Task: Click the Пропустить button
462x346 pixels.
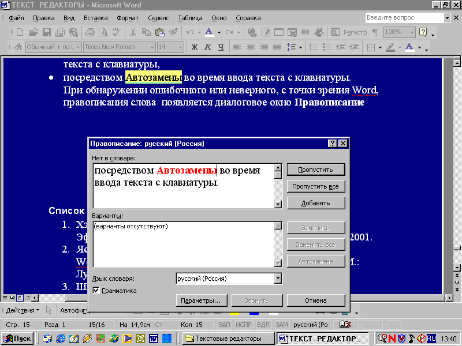Action: (315, 170)
